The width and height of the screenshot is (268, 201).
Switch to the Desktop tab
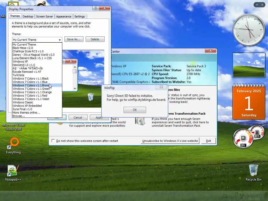28,16
